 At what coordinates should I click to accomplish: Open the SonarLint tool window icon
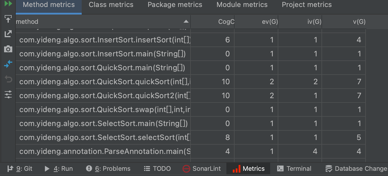(186, 168)
